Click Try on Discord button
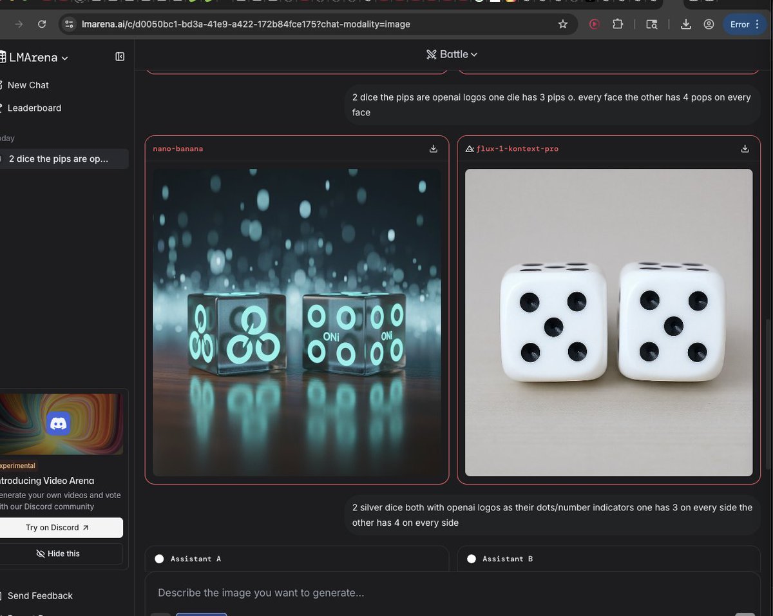 (x=57, y=527)
